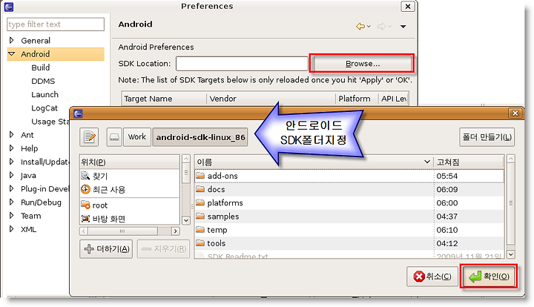Image resolution: width=534 pixels, height=307 pixels.
Task: Select the search (찾기) location icon
Action: pos(85,176)
